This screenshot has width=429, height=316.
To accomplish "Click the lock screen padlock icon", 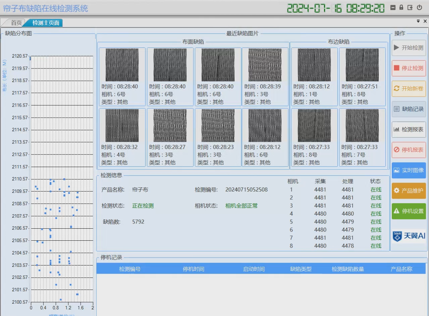I will click(x=401, y=8).
